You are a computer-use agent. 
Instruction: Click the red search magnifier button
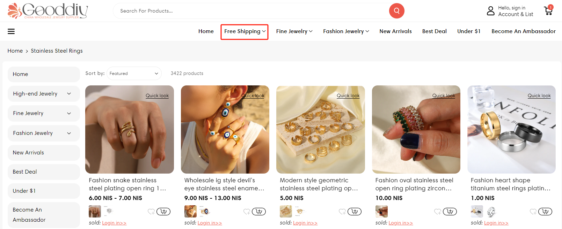[x=396, y=11]
